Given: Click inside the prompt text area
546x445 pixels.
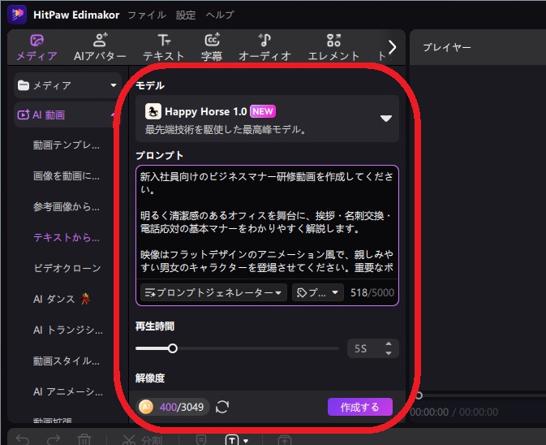Looking at the screenshot, I should pos(267,222).
